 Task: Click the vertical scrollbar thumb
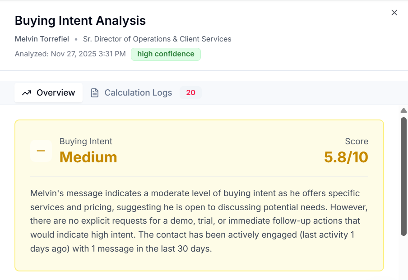point(403,176)
